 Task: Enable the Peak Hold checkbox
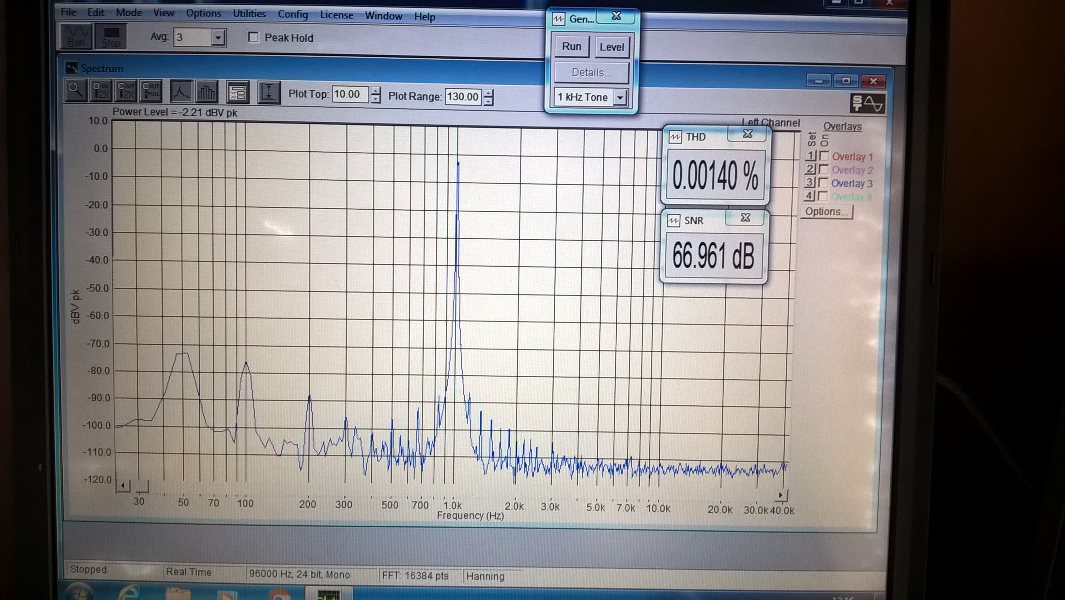point(253,37)
